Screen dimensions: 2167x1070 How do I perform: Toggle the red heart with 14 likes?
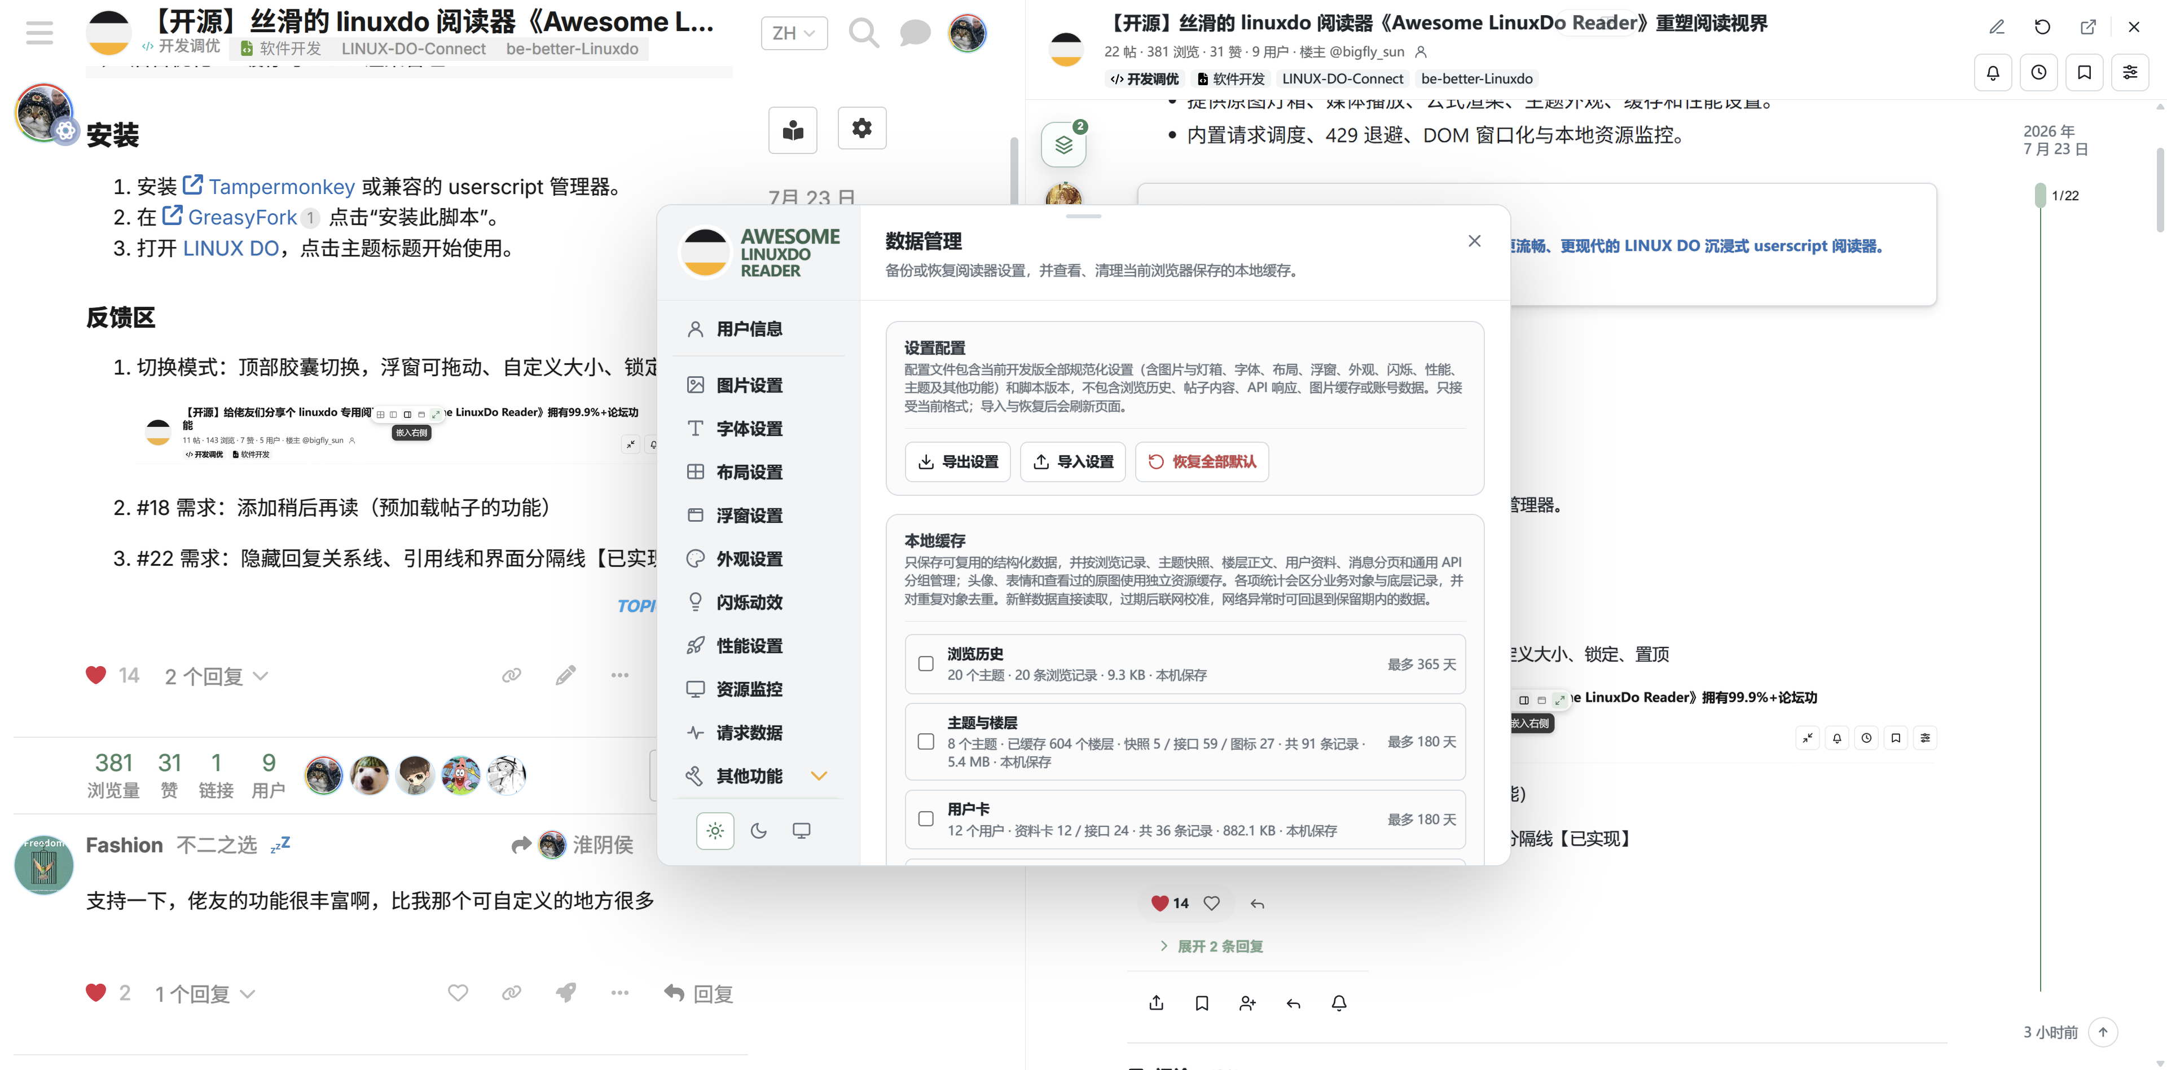click(96, 675)
